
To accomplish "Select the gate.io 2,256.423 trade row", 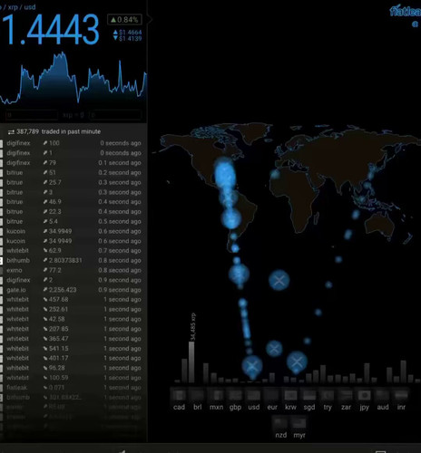I will pyautogui.click(x=73, y=290).
